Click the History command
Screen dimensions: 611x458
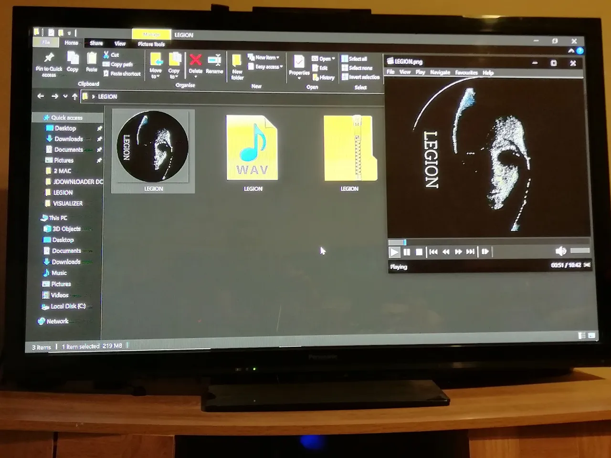pos(324,77)
